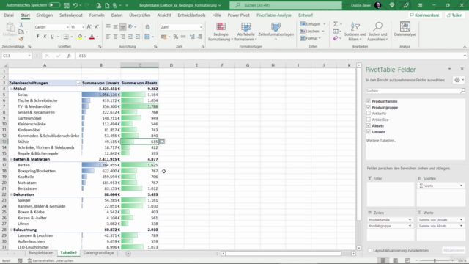The width and height of the screenshot is (469, 264).
Task: Open Zellenformatvorlagen gallery
Action: (x=276, y=32)
